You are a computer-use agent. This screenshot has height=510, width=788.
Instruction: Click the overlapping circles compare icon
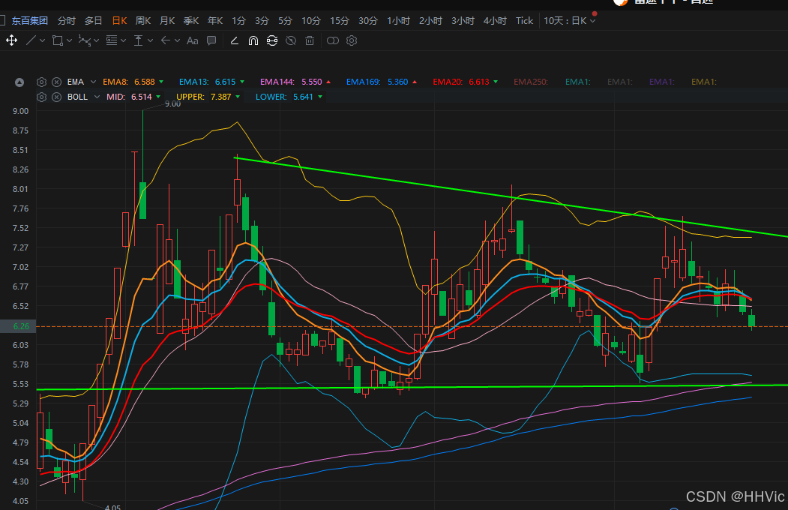(x=333, y=40)
